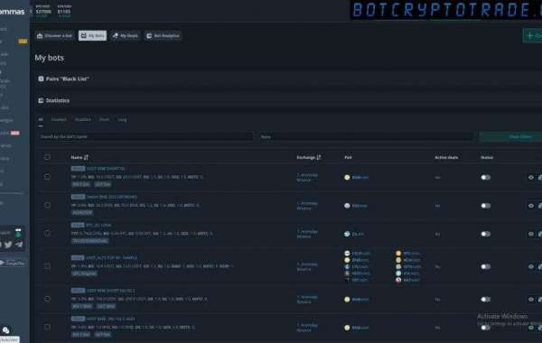Viewport: 542px width, 343px height.
Task: Open the Telegram icon in sidebar
Action: tap(19, 245)
